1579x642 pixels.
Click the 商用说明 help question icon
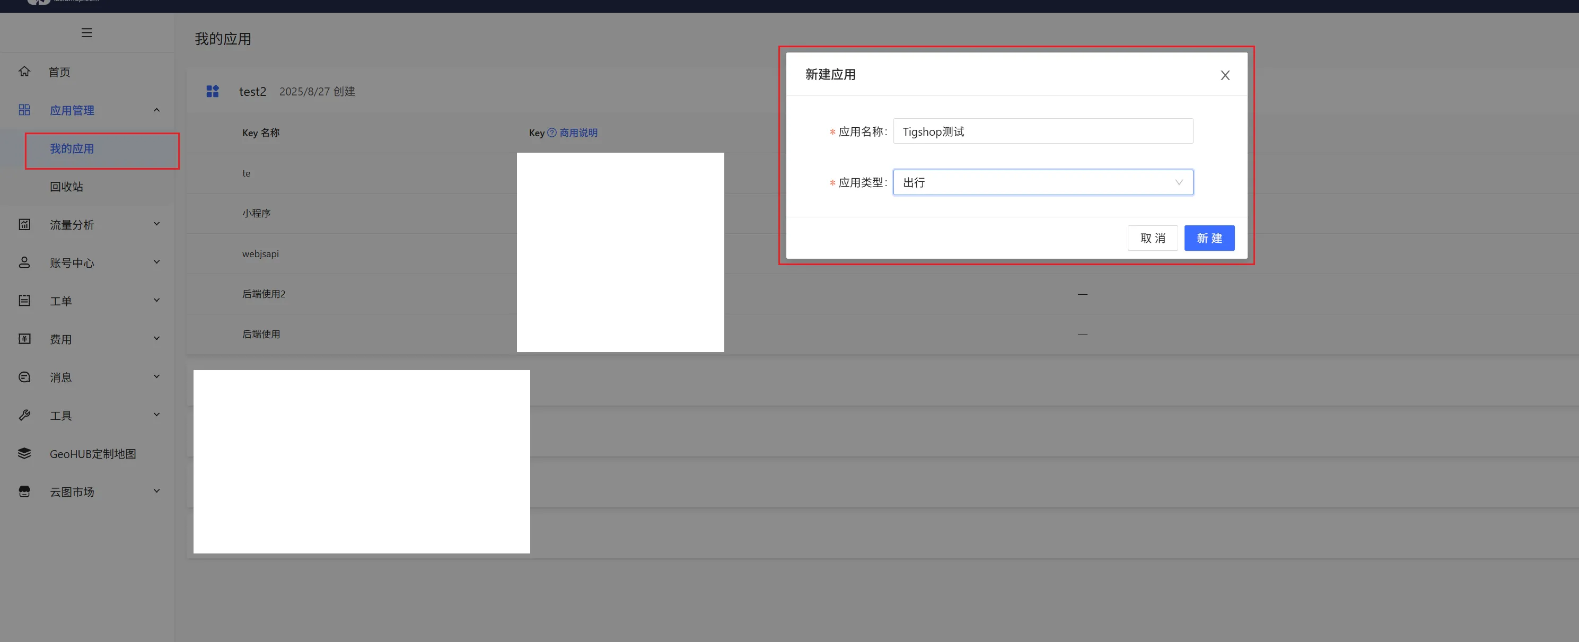(551, 133)
